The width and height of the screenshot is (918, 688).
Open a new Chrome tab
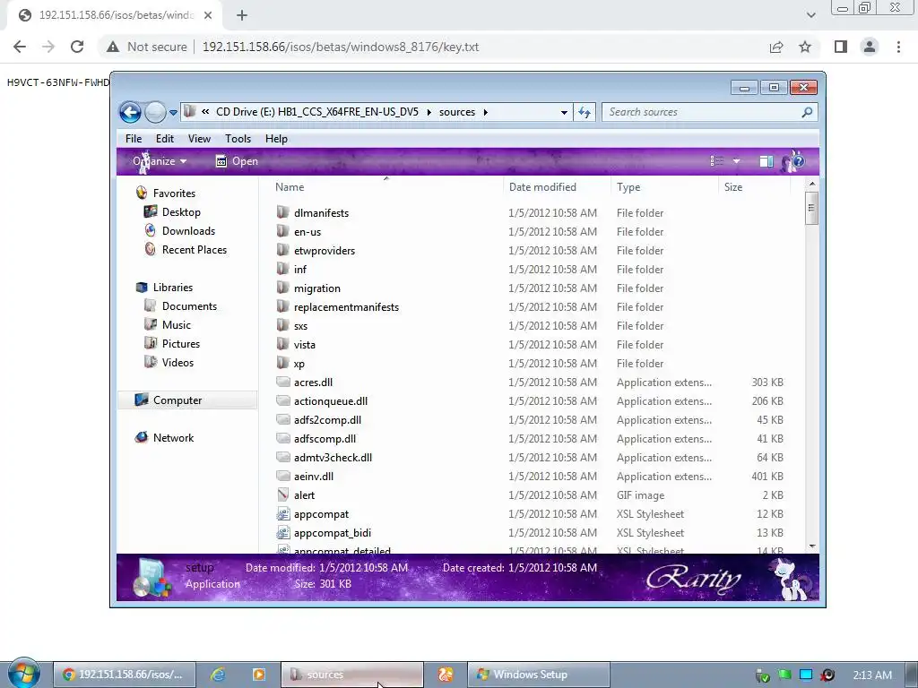(x=242, y=16)
